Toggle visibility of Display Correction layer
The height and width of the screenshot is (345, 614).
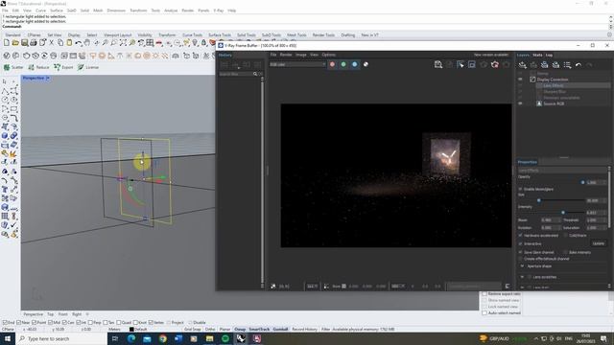[520, 80]
